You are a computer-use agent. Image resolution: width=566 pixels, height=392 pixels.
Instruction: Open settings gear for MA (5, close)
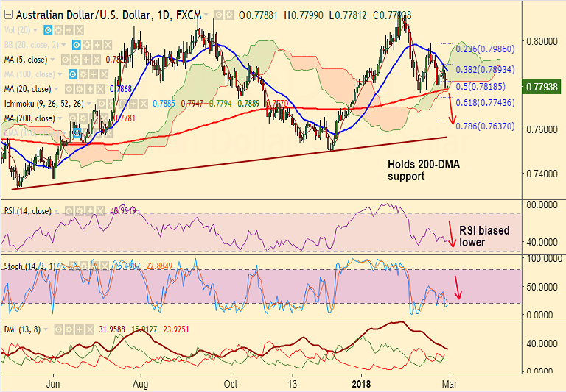[76, 60]
